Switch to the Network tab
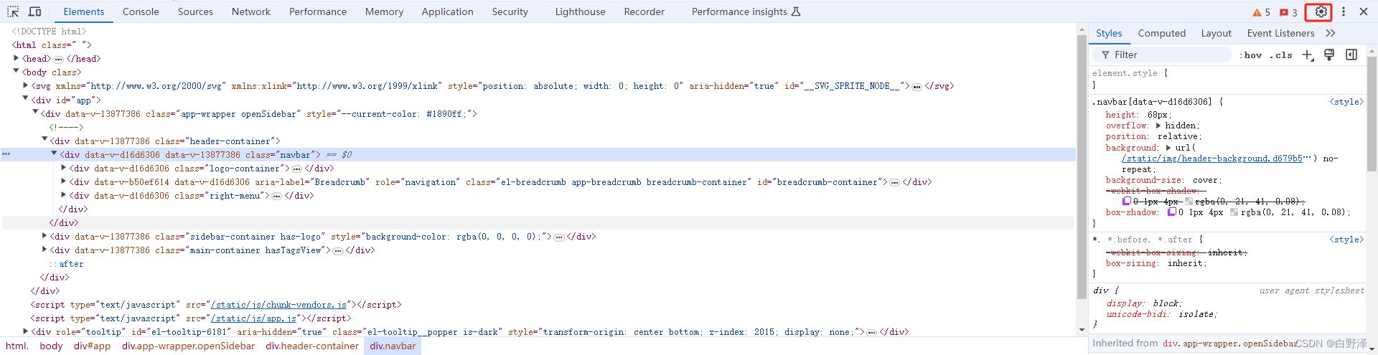This screenshot has width=1378, height=355. (x=251, y=11)
